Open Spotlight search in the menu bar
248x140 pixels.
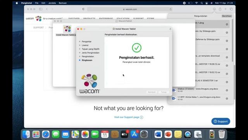click(x=201, y=3)
